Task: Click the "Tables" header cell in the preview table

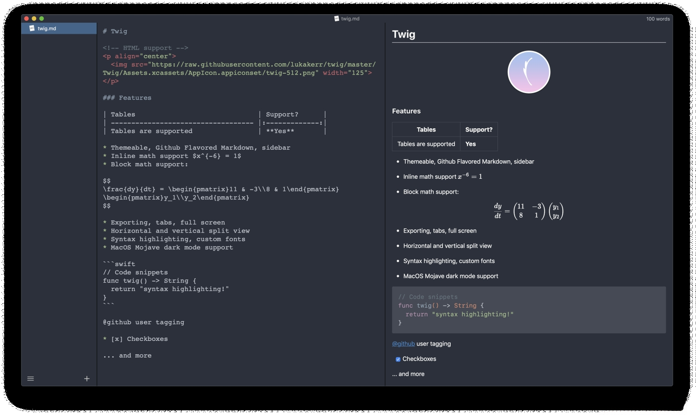Action: 426,130
